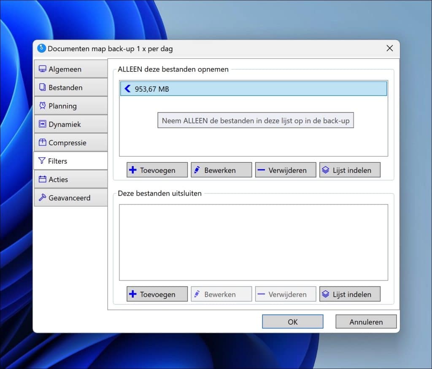
Task: Open the Compressie tab
Action: point(71,142)
